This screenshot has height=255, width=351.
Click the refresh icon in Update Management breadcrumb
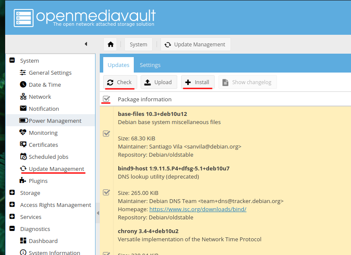tap(168, 45)
